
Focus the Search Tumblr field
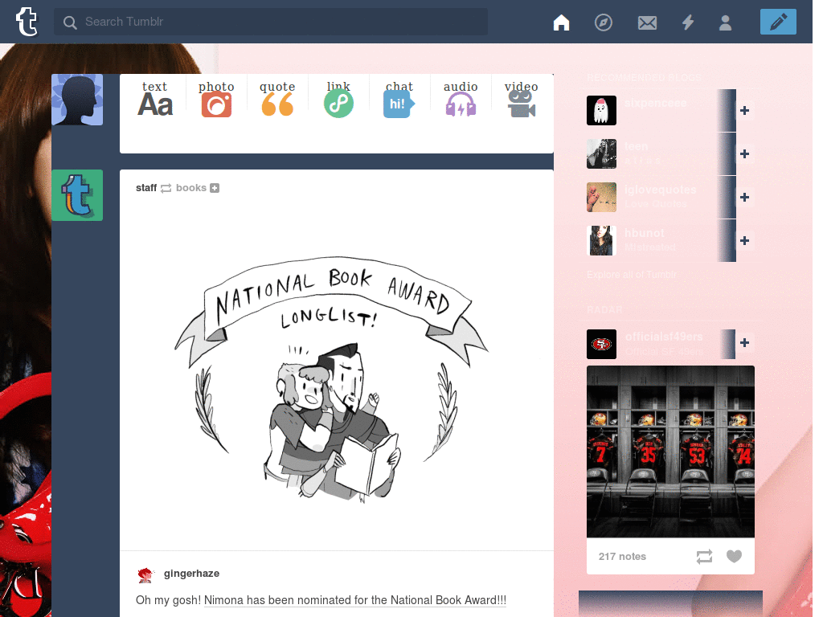tap(271, 22)
